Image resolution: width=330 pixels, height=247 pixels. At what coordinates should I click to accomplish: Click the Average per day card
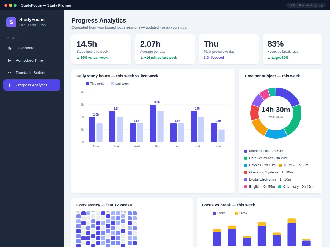point(165,49)
